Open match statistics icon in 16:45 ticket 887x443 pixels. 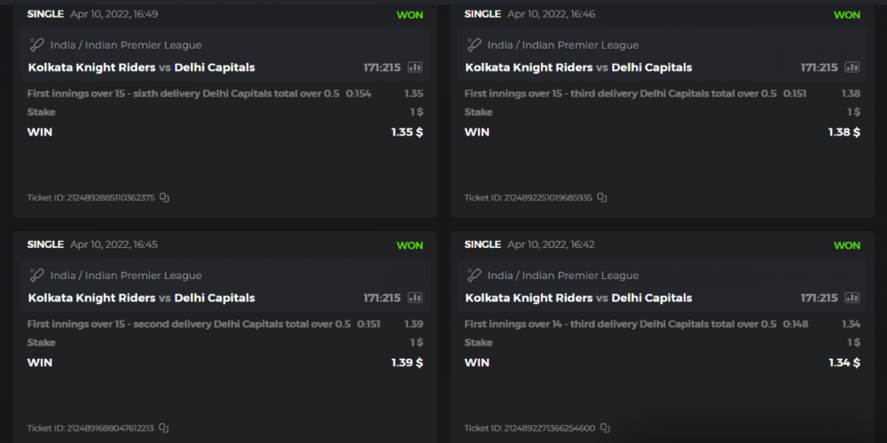(415, 298)
